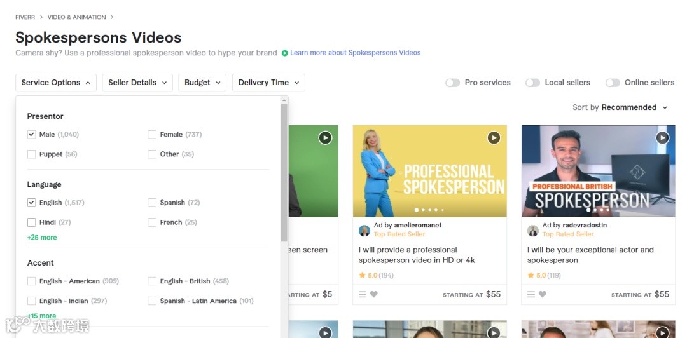Viewport: 687px width, 338px height.
Task: Check the Puppet presenter checkbox
Action: coord(32,154)
